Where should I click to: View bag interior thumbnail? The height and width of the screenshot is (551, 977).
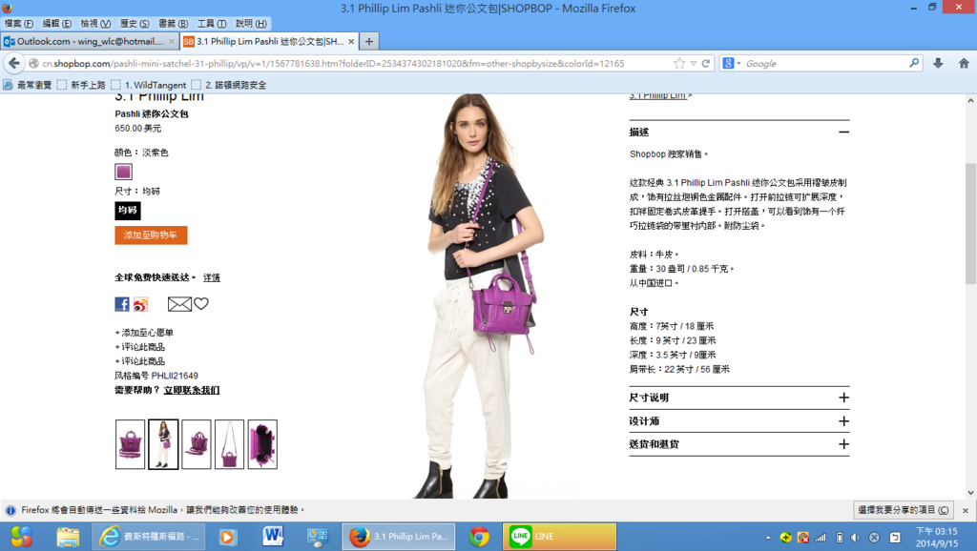(262, 444)
